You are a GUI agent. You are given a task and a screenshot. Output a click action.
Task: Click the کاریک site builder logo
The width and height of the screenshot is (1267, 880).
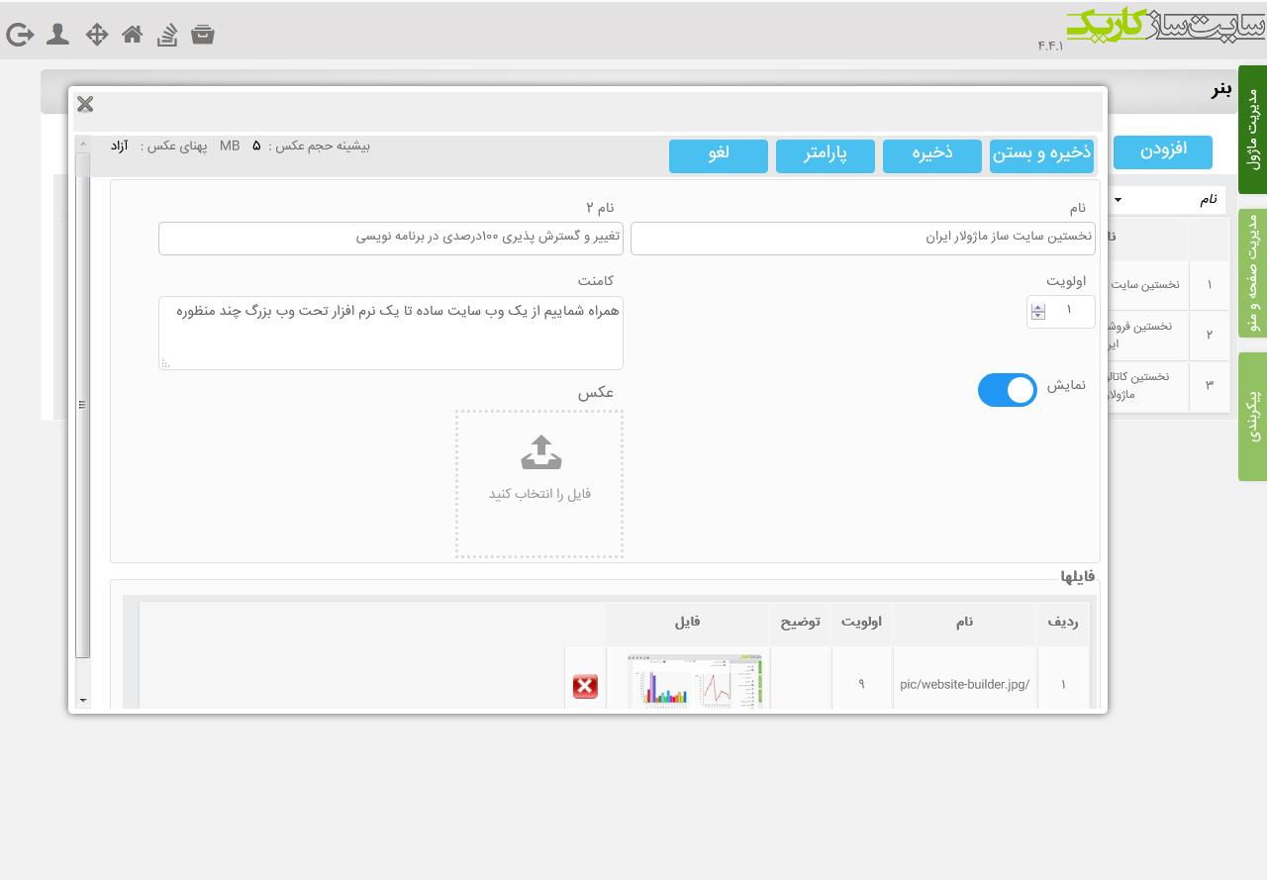tap(1165, 26)
